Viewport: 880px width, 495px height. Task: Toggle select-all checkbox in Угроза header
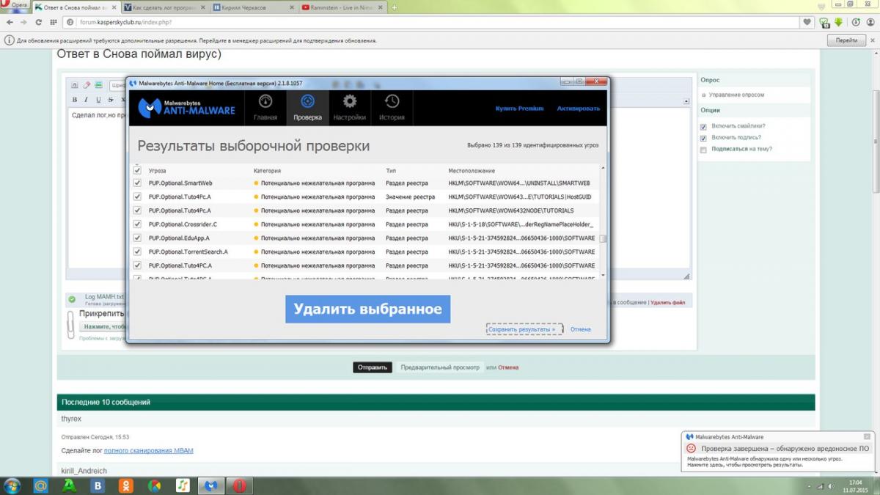pos(137,170)
